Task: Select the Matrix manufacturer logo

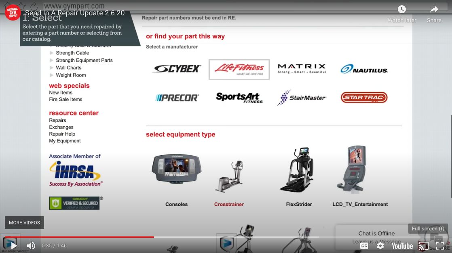Action: tap(302, 69)
